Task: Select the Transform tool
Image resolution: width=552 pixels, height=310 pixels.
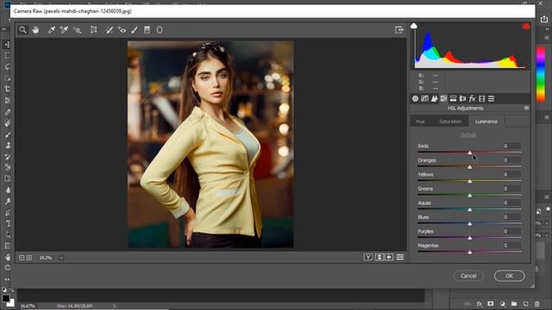Action: [94, 30]
